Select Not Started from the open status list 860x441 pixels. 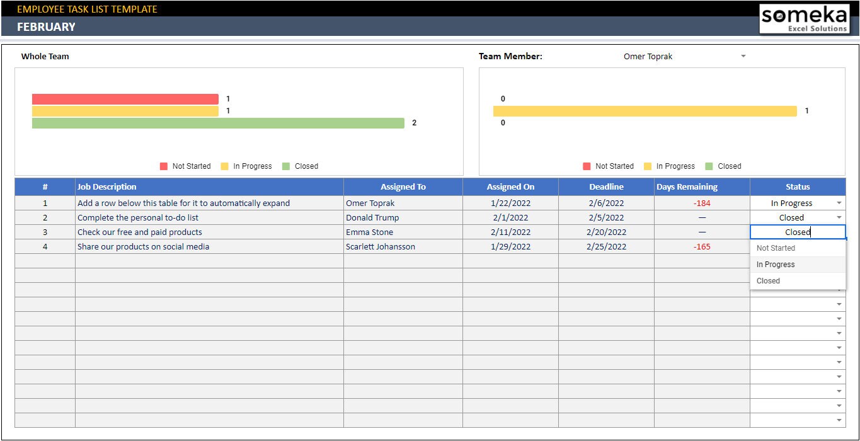point(775,248)
